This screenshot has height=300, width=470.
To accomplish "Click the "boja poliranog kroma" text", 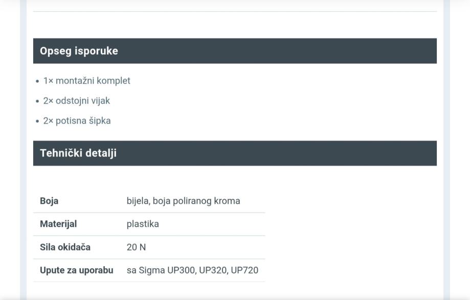I will 196,201.
